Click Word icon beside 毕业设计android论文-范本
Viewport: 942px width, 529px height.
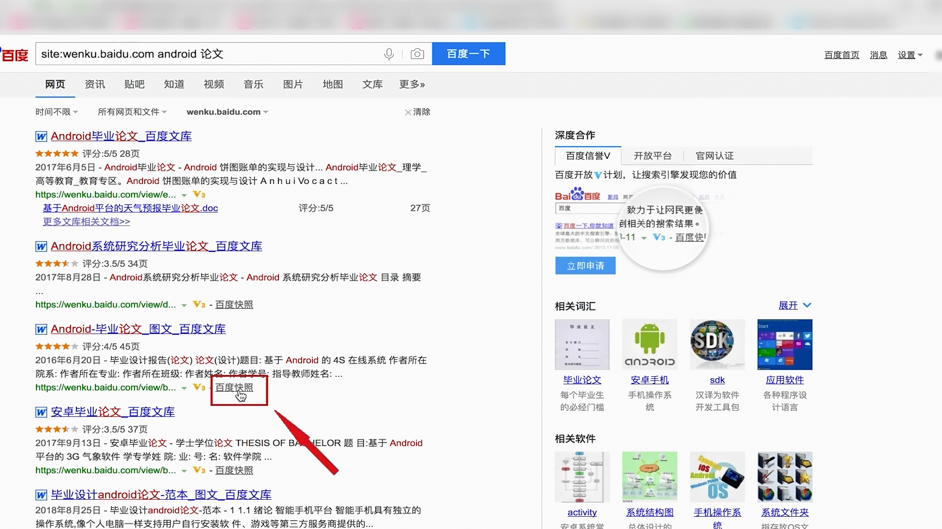(x=41, y=495)
